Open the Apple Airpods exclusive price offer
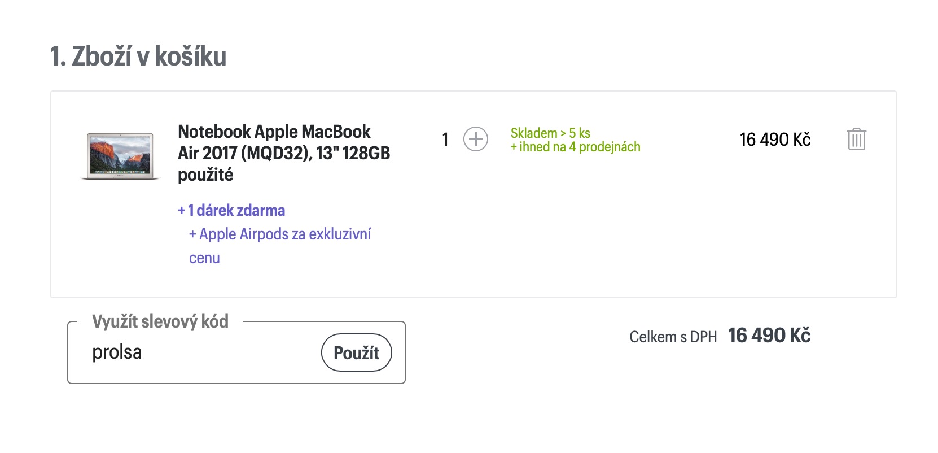Viewport: 938px width, 453px height. pos(280,234)
